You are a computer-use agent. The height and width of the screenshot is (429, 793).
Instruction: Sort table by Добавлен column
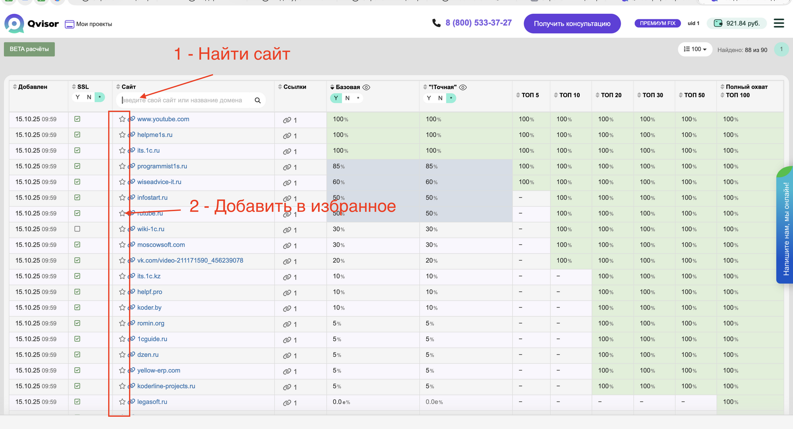pyautogui.click(x=30, y=87)
